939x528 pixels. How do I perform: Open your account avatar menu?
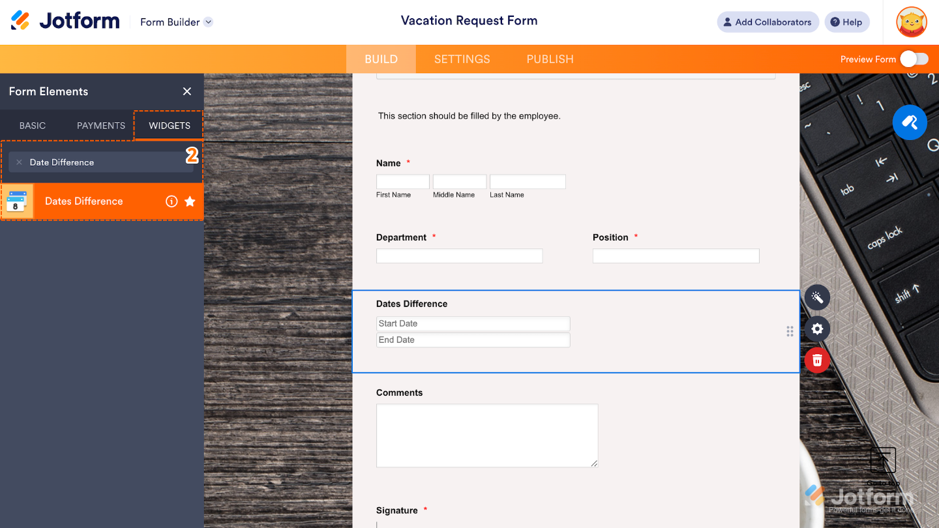(911, 22)
